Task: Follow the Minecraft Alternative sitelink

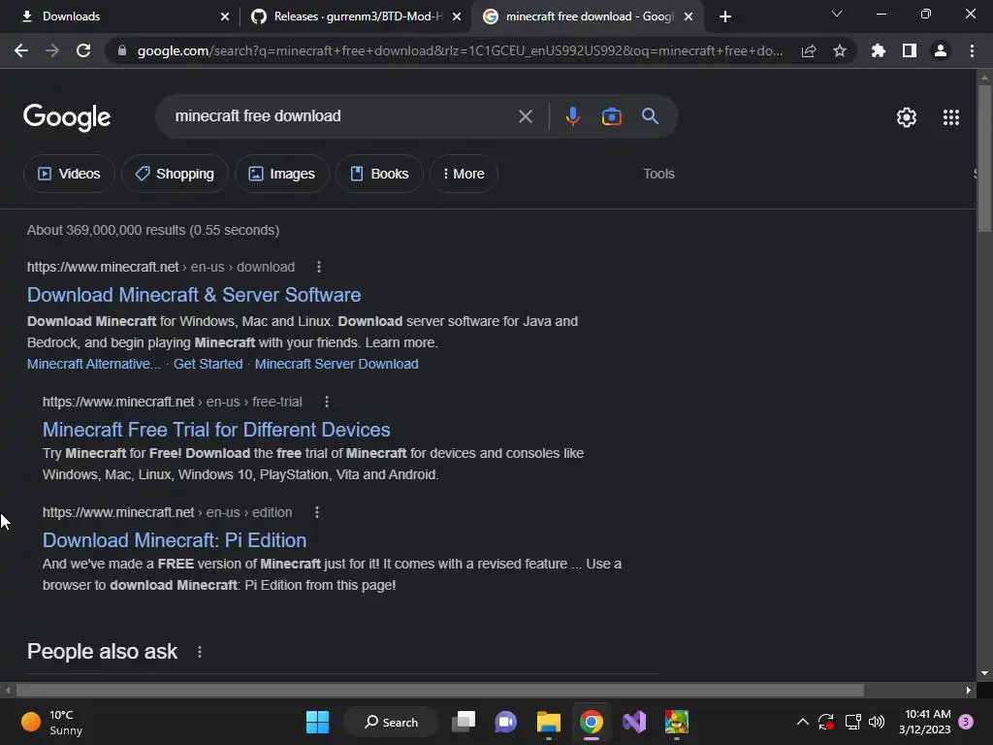Action: 94,364
